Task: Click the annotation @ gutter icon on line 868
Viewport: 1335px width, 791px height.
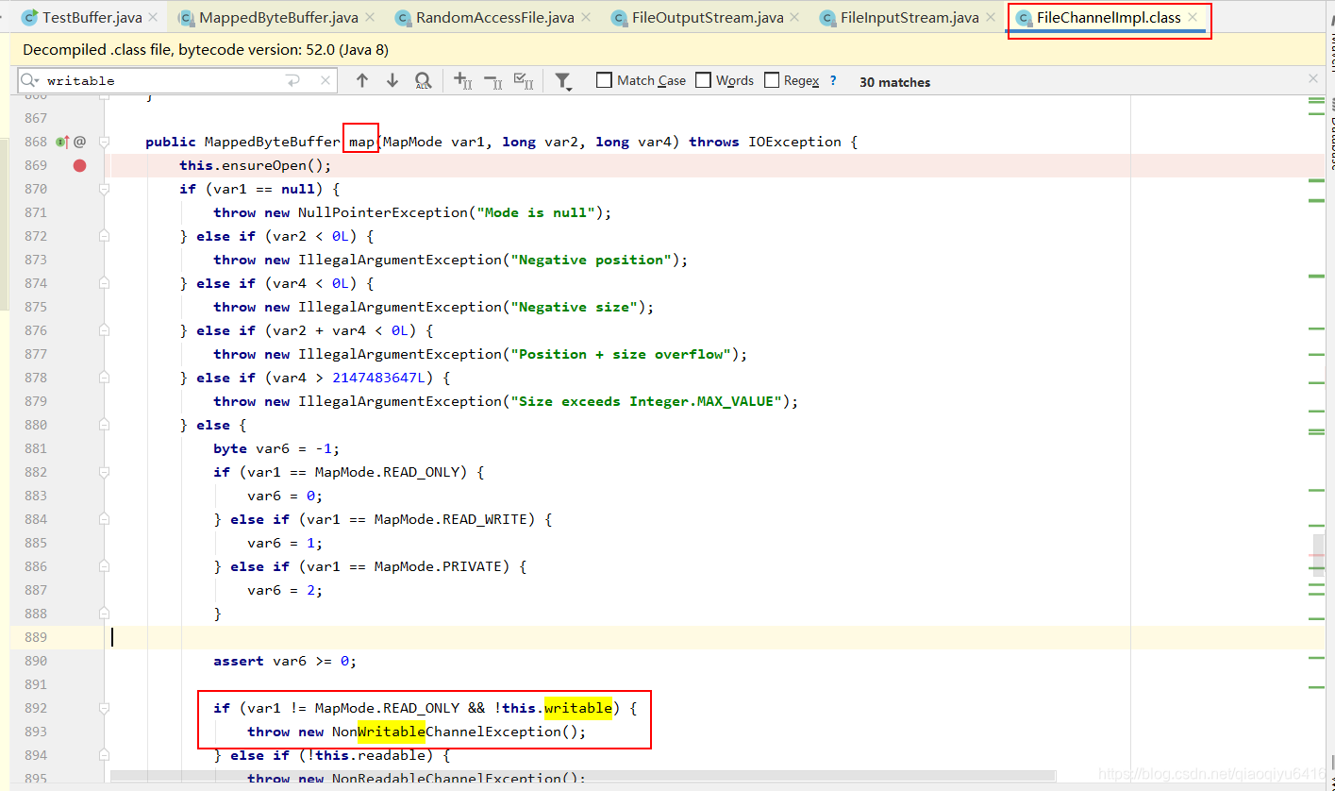Action: tap(80, 142)
